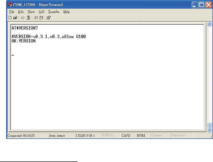Click the scrollbar down arrow
Screen dimensions: 213x162
coord(209,130)
